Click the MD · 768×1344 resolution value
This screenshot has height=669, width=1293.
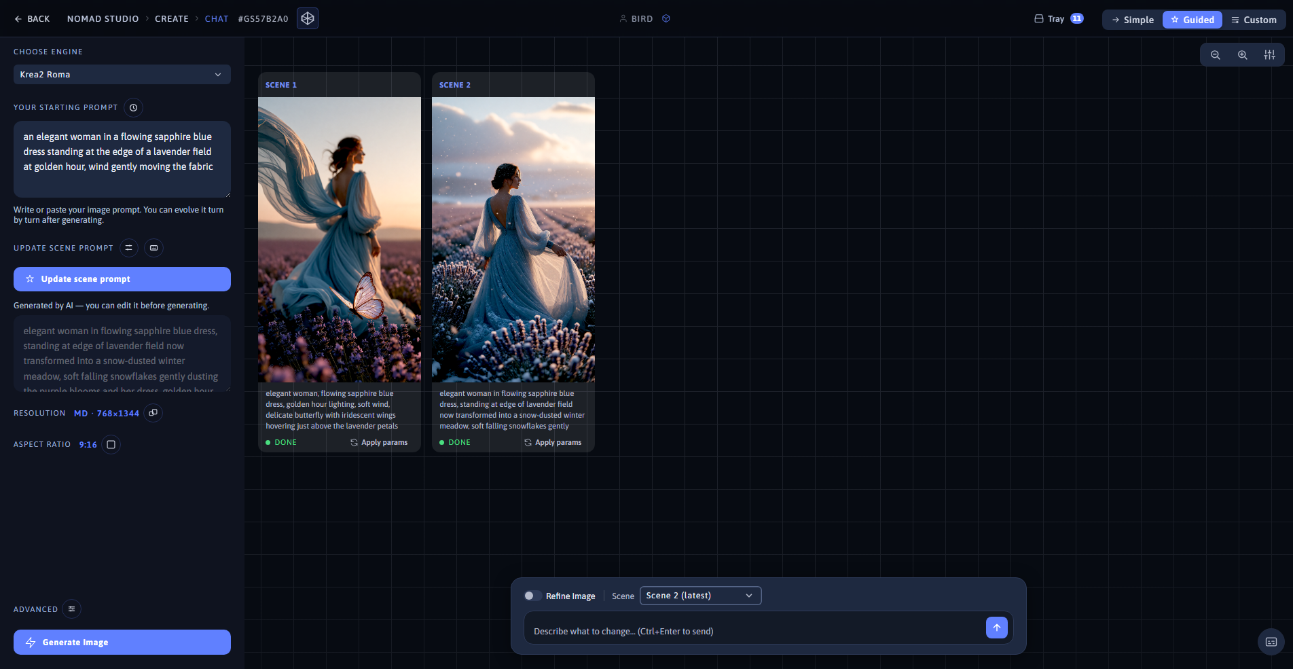[x=107, y=413]
